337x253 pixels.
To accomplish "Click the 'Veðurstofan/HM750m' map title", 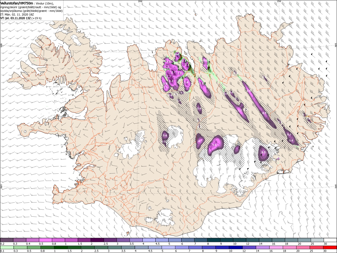I will tap(17, 3).
